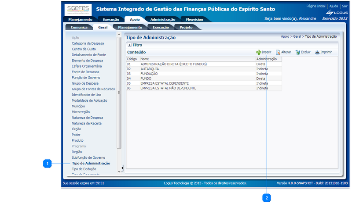Screen dimensions: 352x218
Task: Collapse the sidebar using the splitter arrow
Action: pyautogui.click(x=121, y=33)
